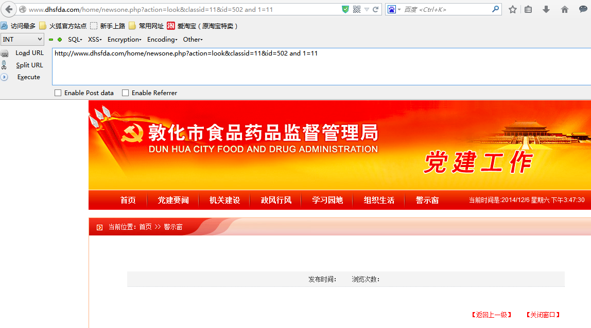Open the INT type dropdown
This screenshot has width=591, height=328.
(22, 39)
